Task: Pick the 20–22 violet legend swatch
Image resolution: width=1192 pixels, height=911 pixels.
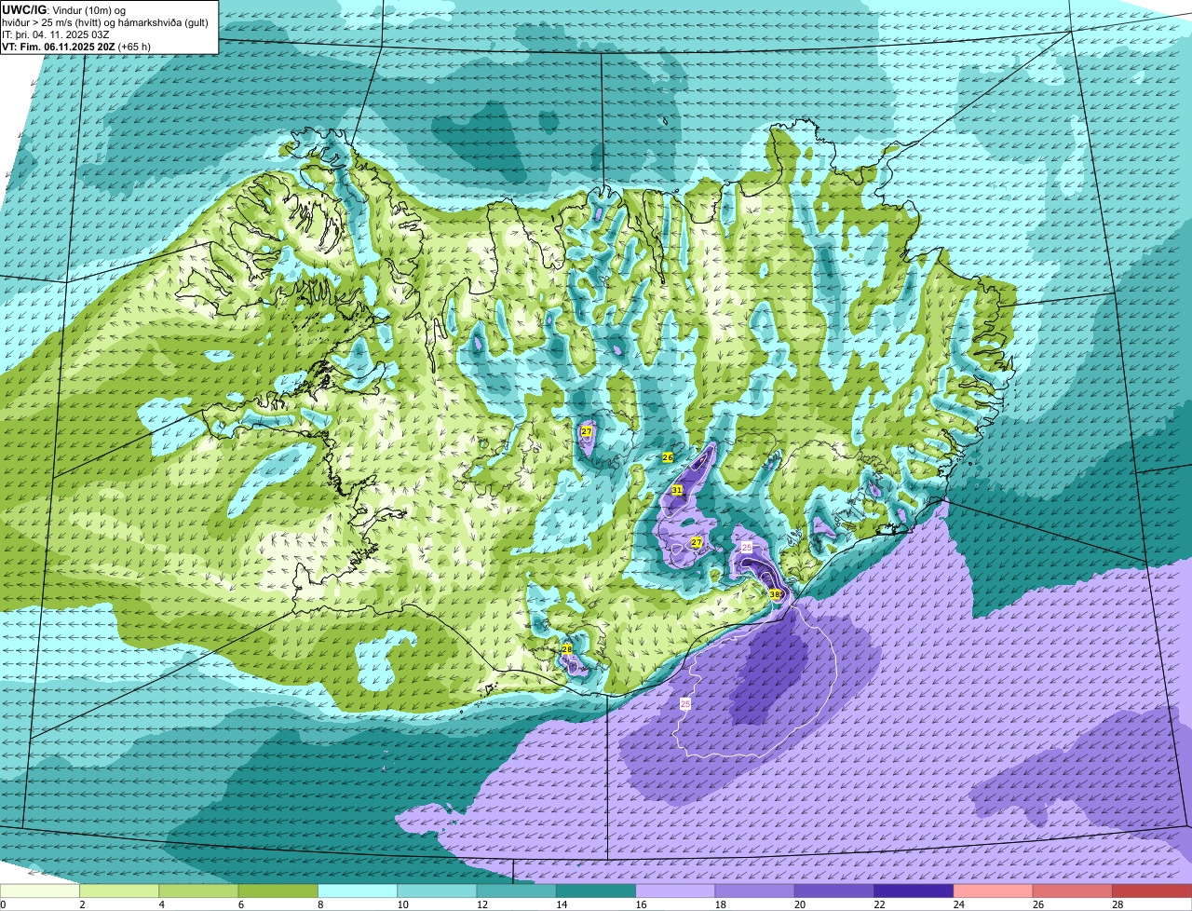Action: click(x=834, y=891)
